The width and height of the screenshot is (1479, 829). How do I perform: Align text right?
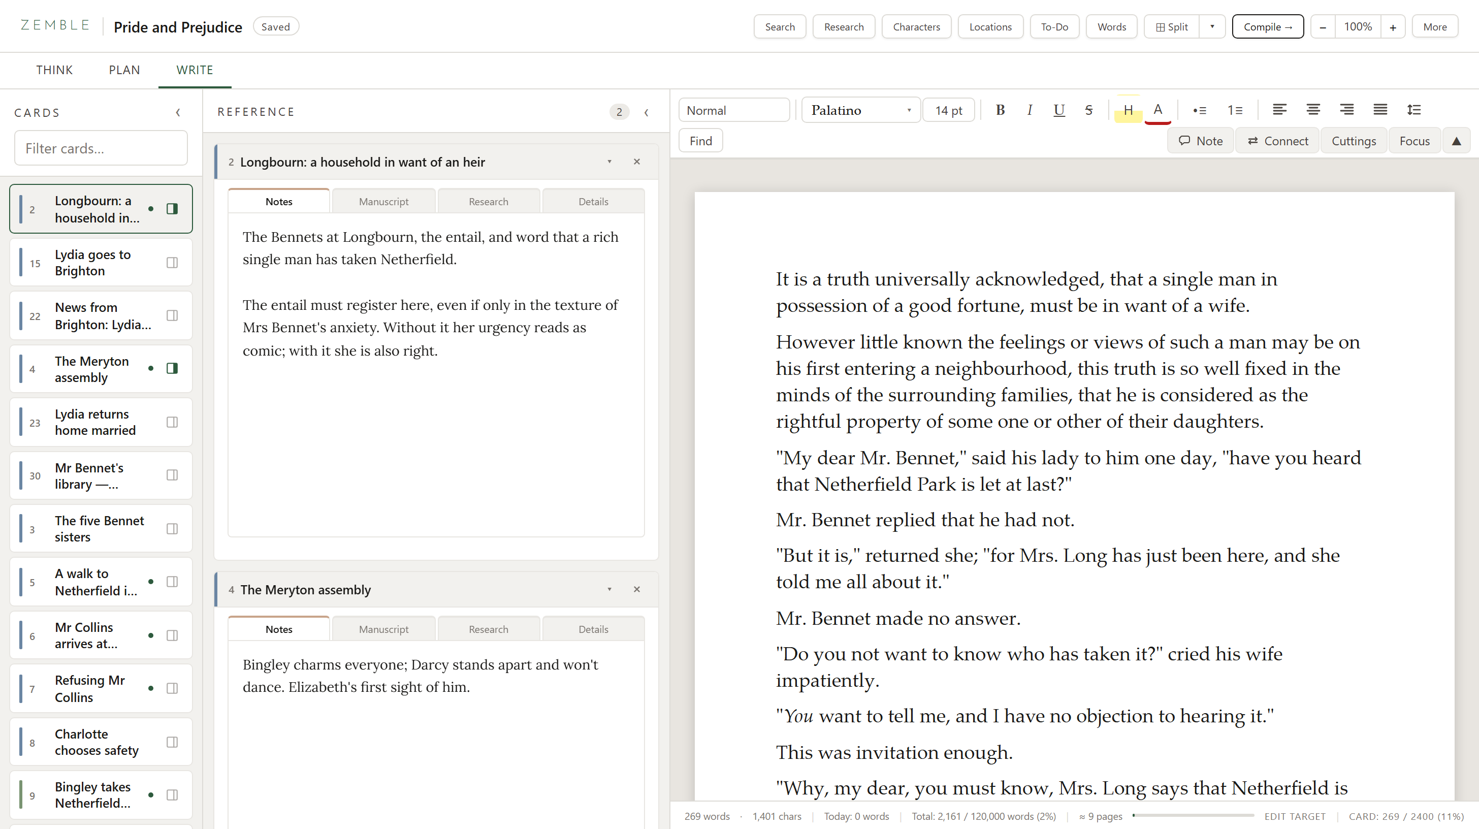[1346, 110]
